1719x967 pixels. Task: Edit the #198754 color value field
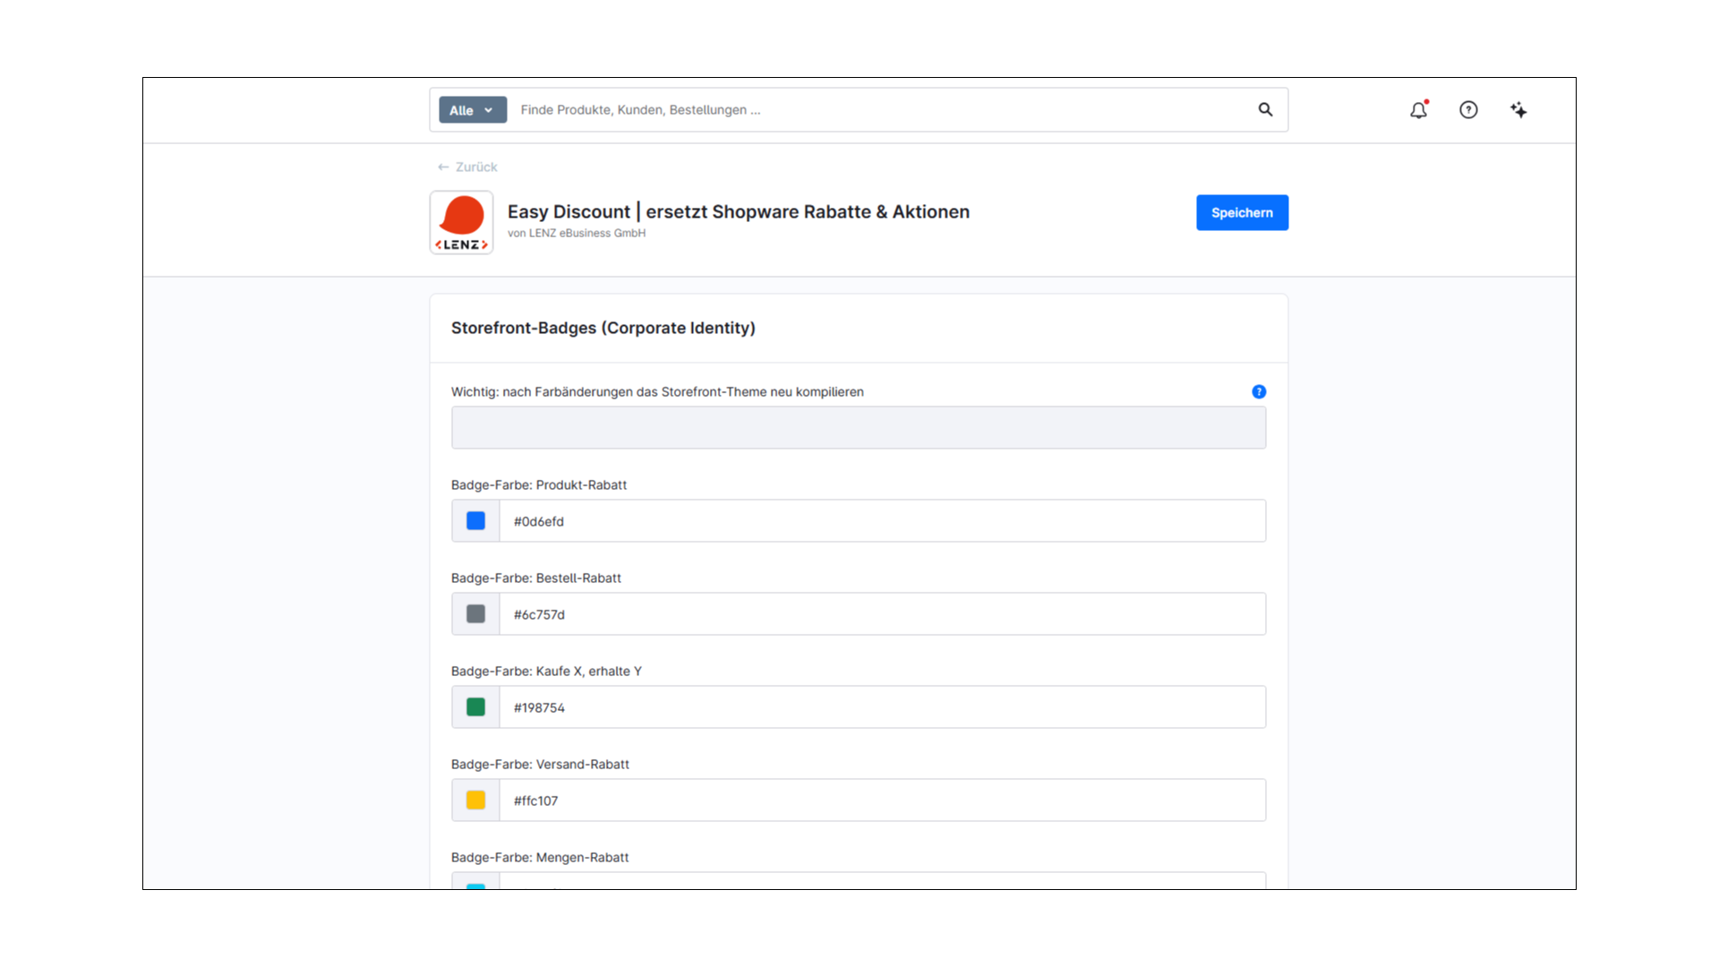coord(882,707)
